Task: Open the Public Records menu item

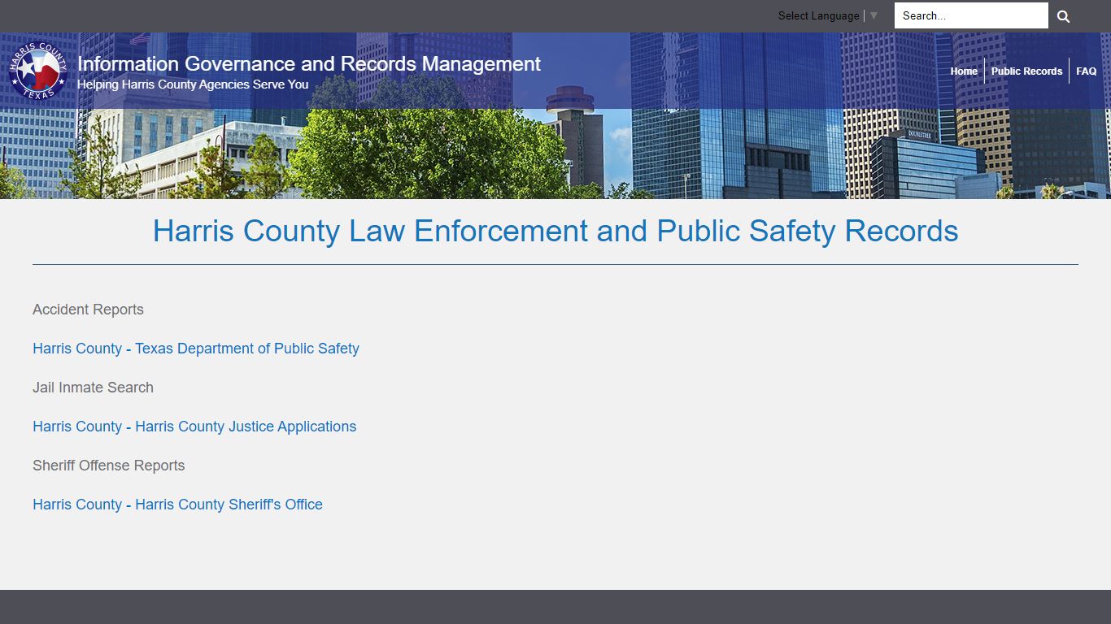Action: (1026, 71)
